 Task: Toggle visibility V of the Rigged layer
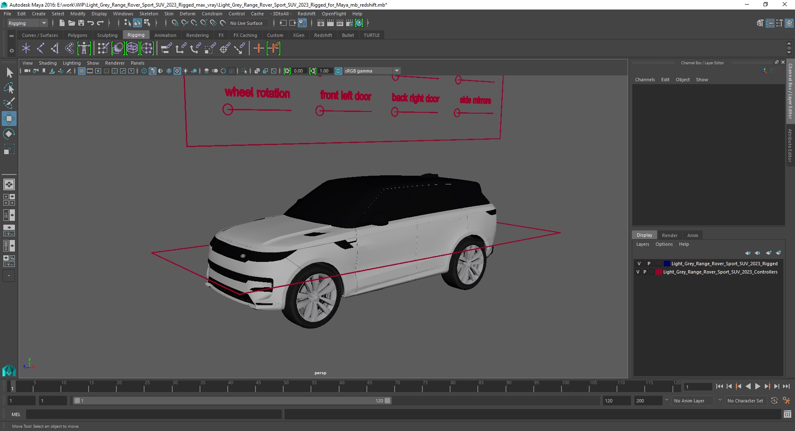(639, 264)
